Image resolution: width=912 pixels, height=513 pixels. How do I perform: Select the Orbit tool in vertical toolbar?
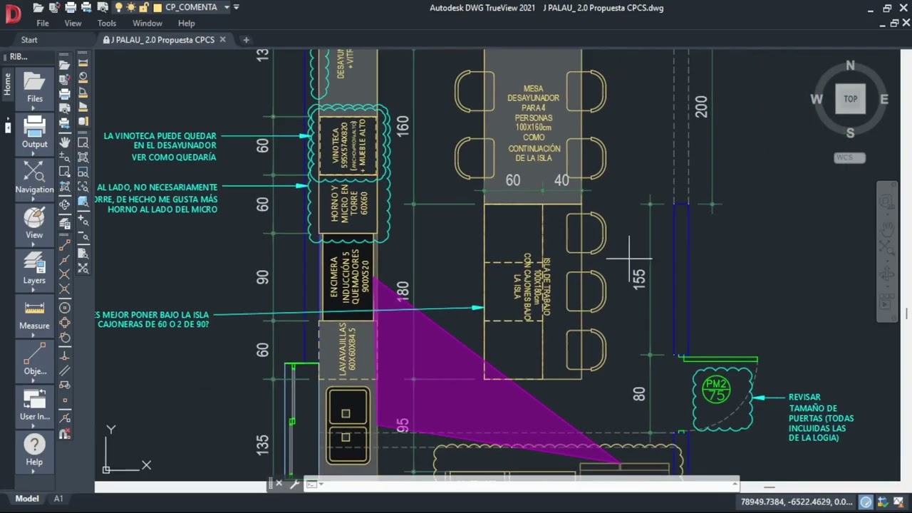(65, 205)
